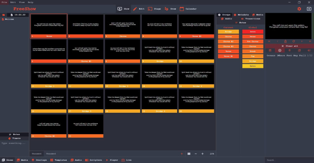Select slide 9 labeled Bridge

click(159, 51)
